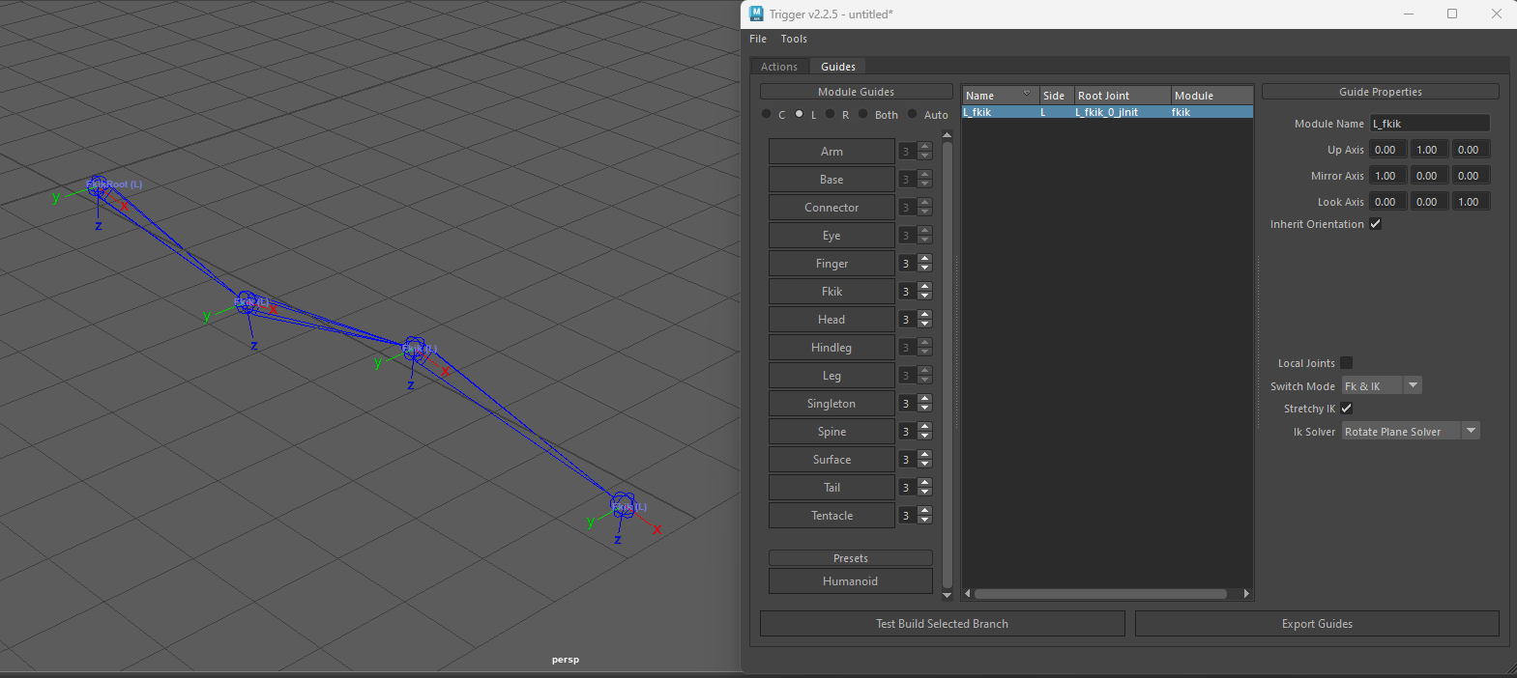The image size is (1517, 678).
Task: Click the module list scroll up arrow
Action: coord(948,136)
